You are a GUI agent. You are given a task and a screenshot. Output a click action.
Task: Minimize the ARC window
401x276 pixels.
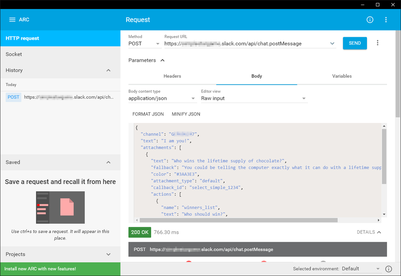363,5
